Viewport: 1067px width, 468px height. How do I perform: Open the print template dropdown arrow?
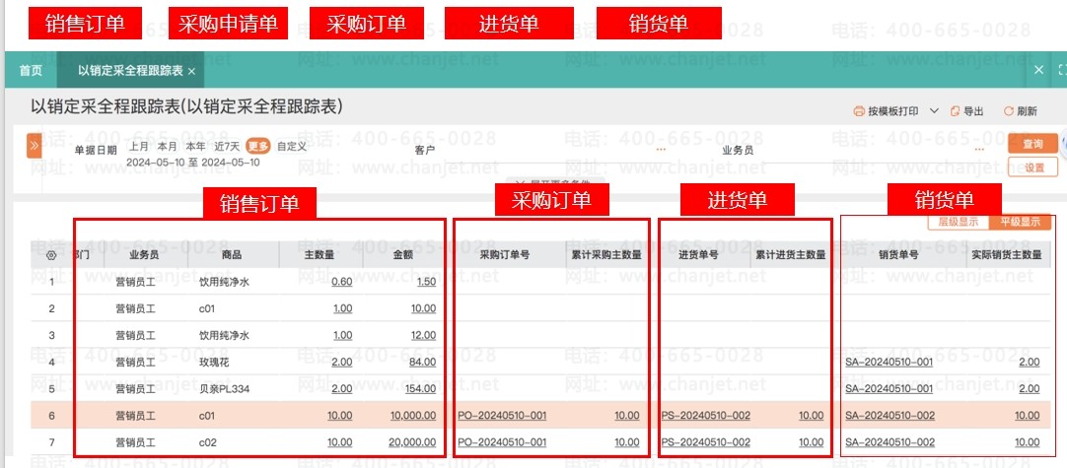click(x=933, y=111)
